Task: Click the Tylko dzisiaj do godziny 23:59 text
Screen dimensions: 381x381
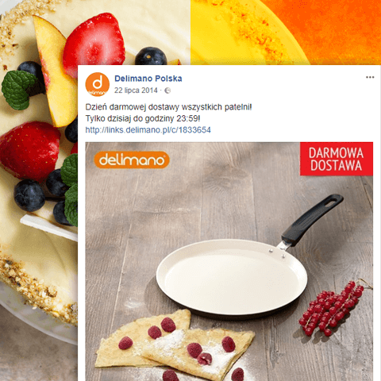Action: [x=143, y=118]
